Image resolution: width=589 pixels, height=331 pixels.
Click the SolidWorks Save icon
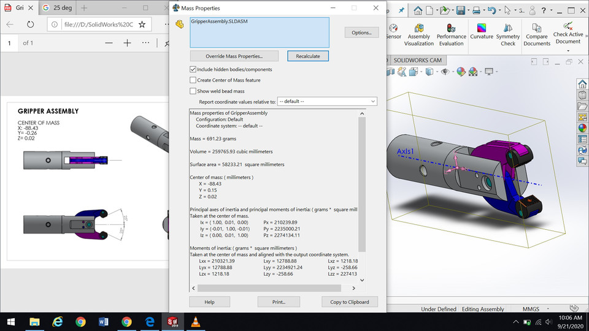click(x=461, y=10)
